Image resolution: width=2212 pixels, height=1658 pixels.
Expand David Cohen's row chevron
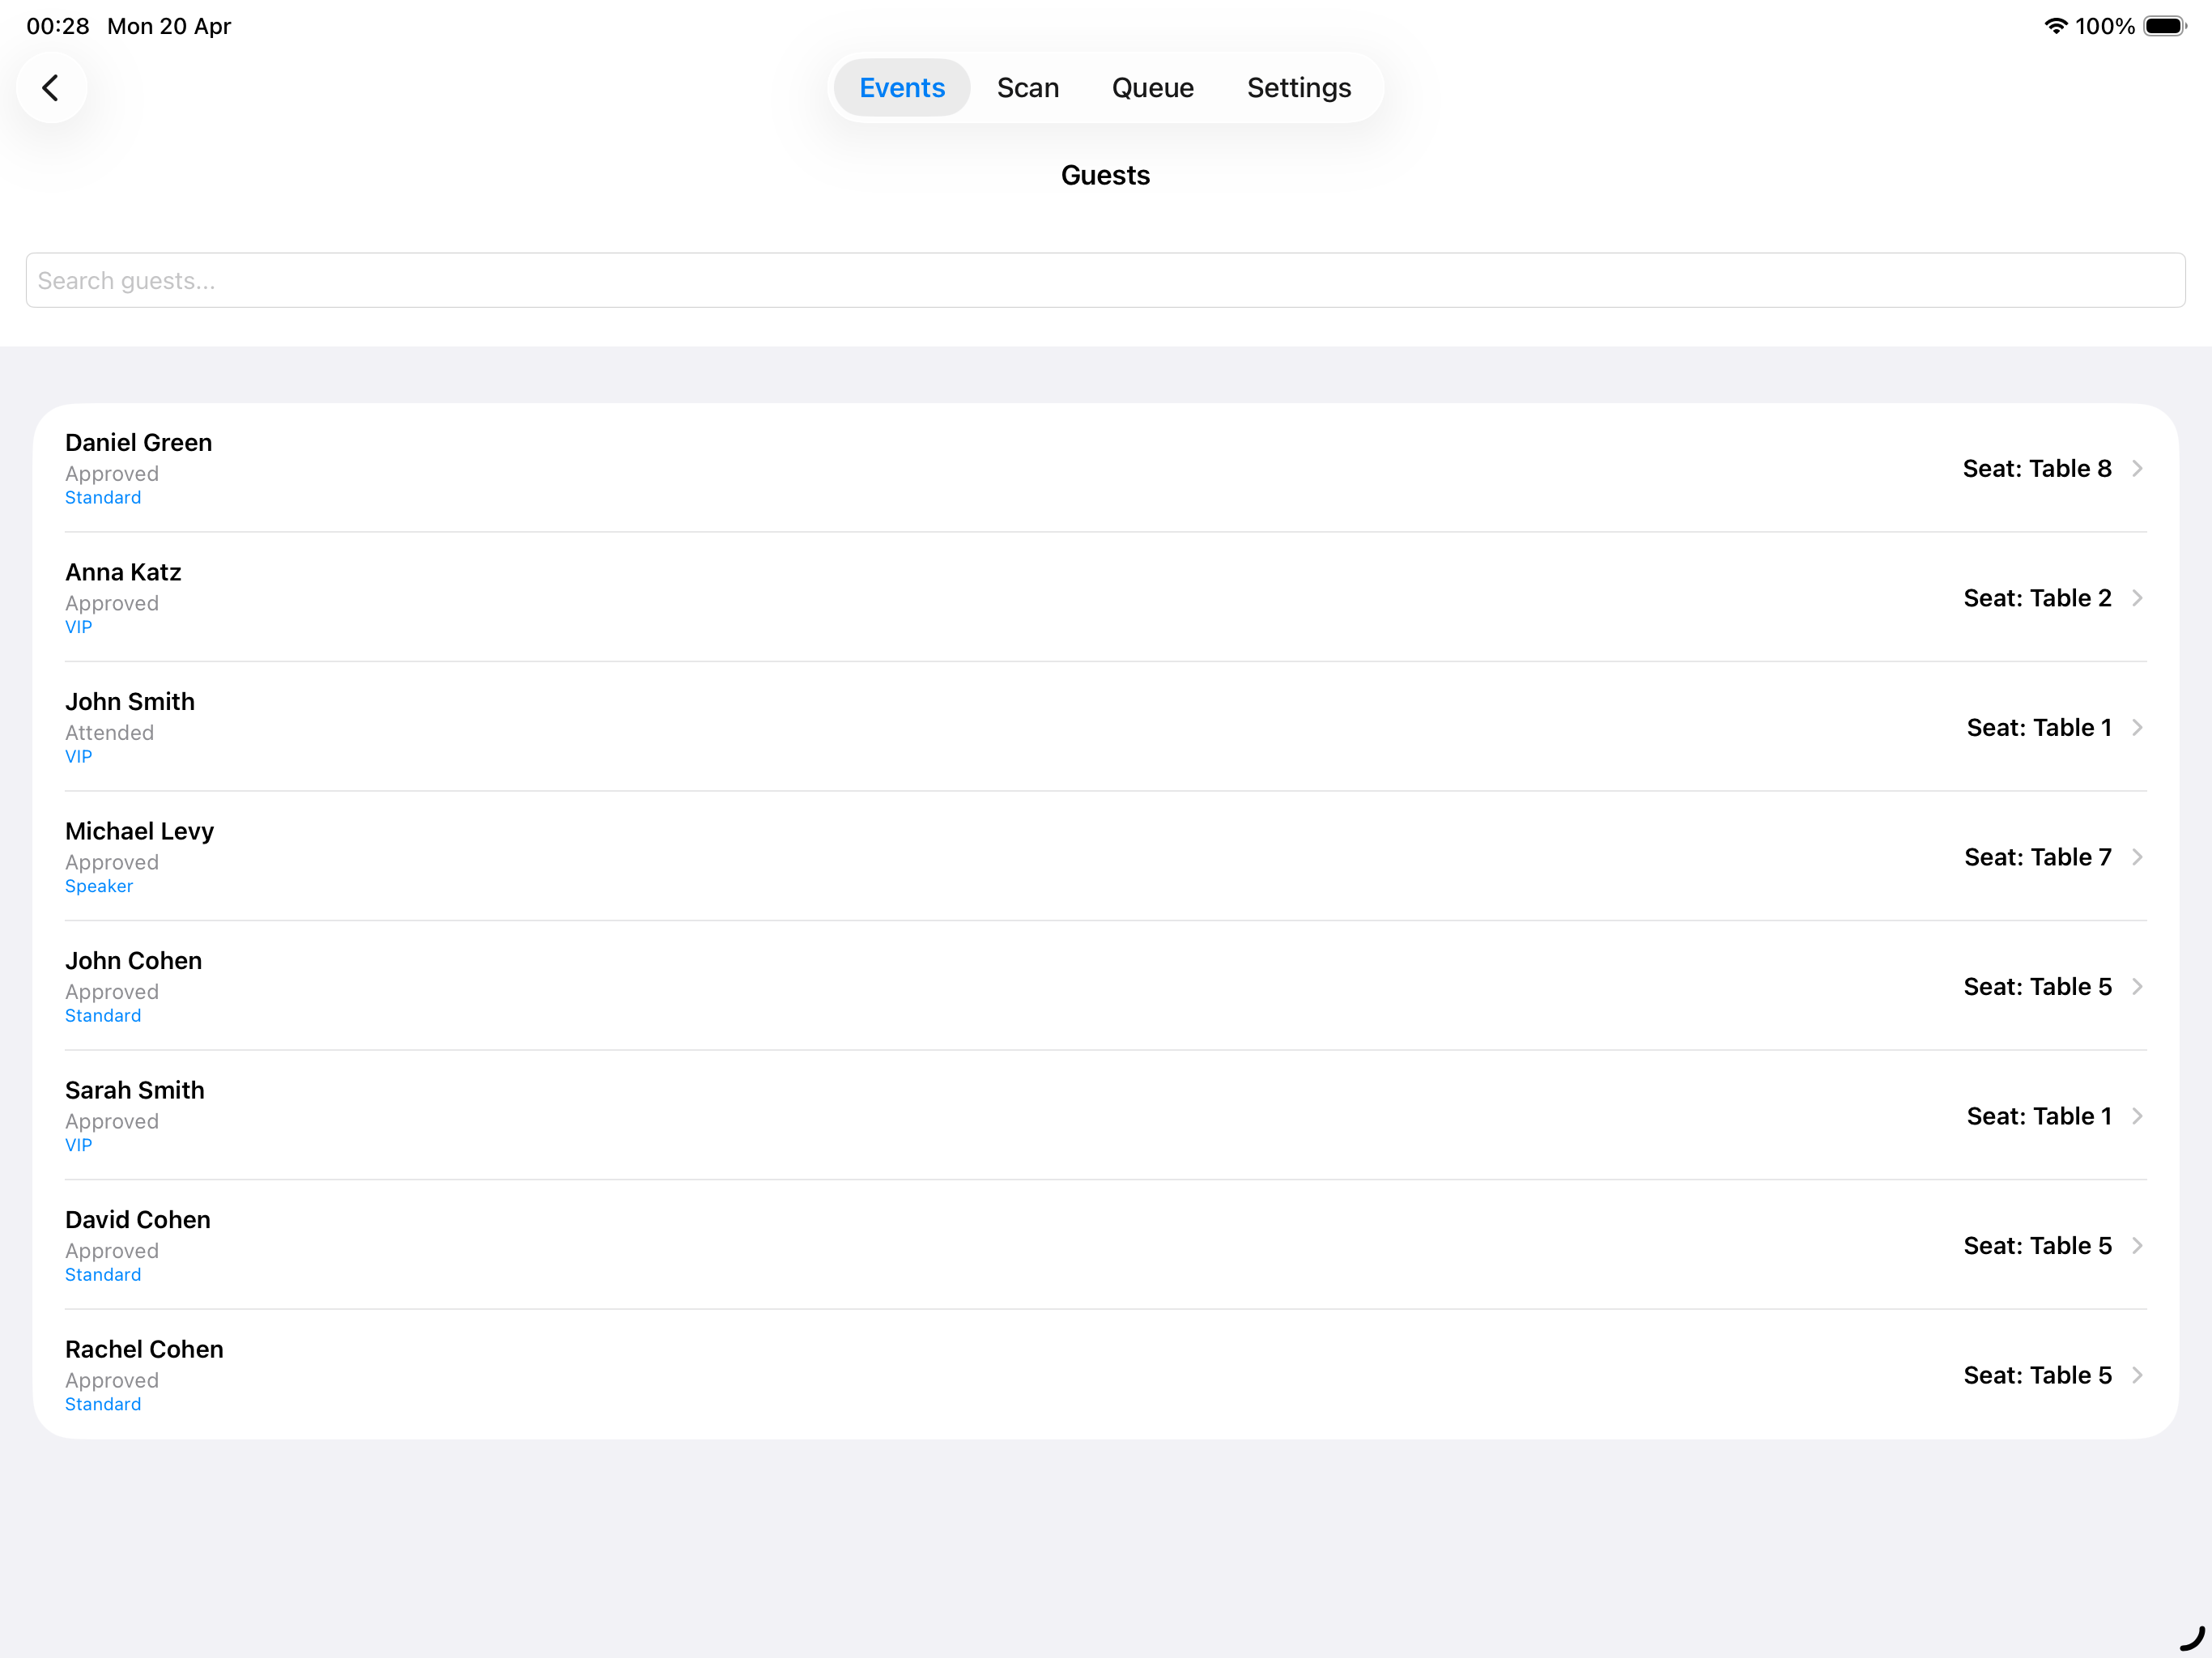[2136, 1246]
